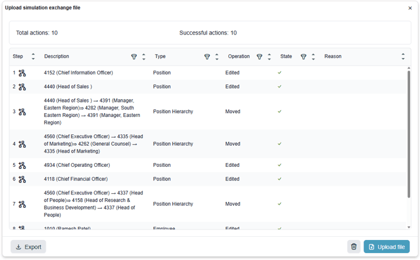
Task: Open the Operation column filter
Action: tap(260, 57)
